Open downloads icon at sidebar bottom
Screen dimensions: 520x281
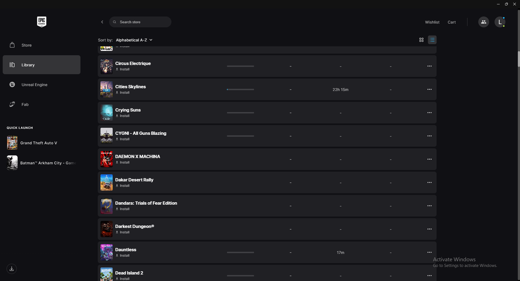(12, 269)
